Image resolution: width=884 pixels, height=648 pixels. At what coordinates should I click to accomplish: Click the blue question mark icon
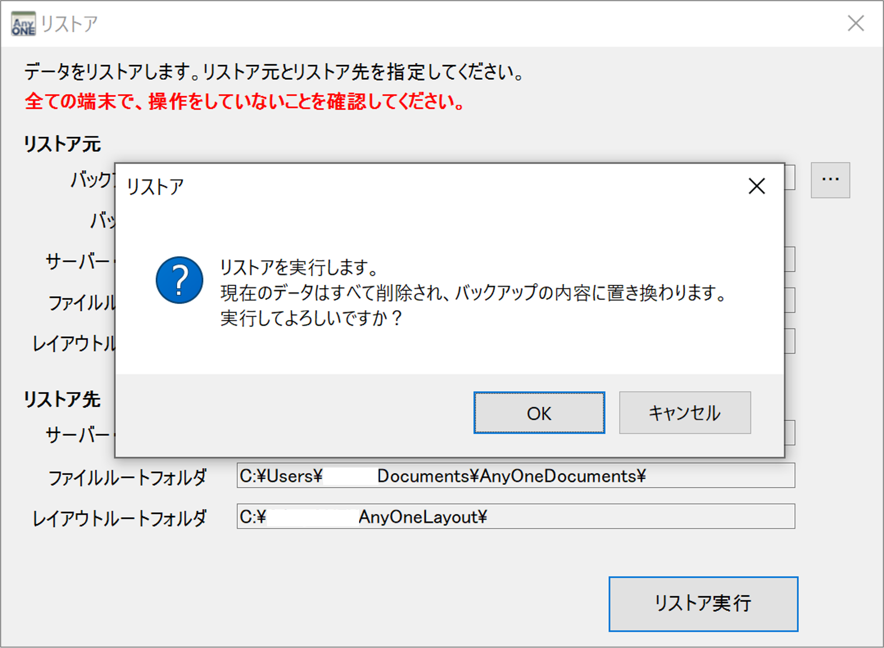(179, 280)
